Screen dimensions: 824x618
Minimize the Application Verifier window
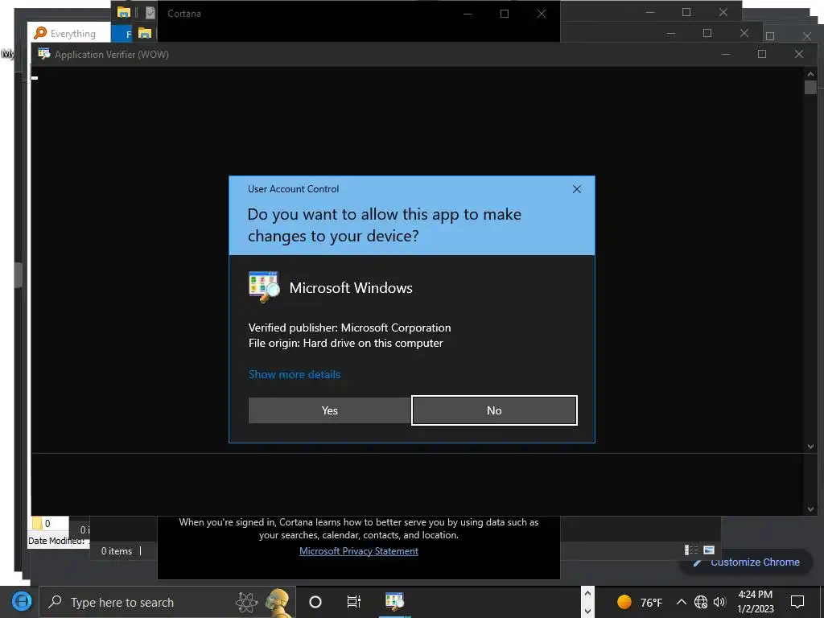(726, 54)
